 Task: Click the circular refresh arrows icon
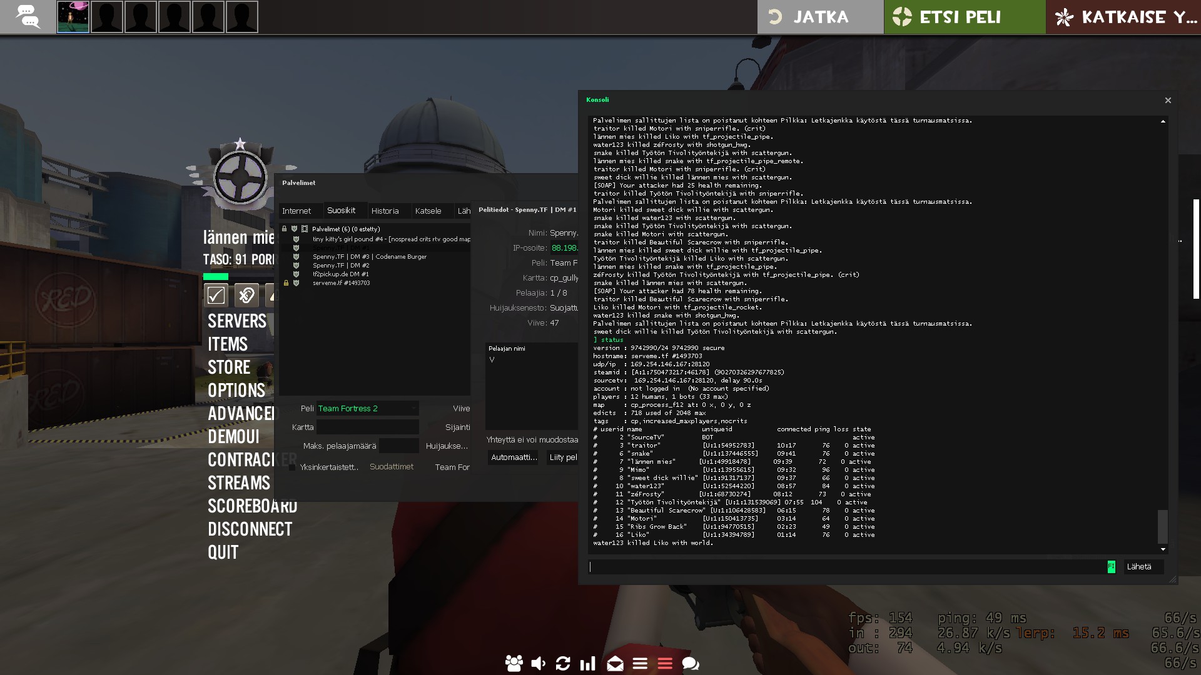[x=563, y=664]
